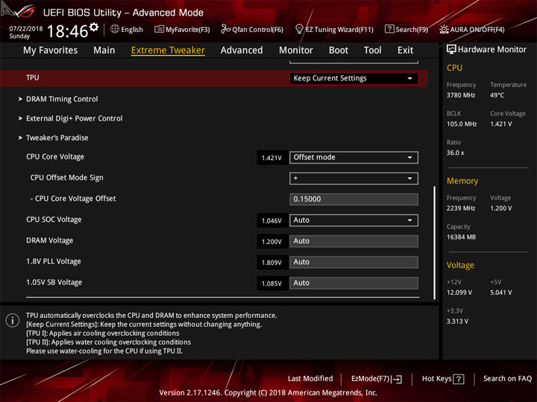537x402 pixels.
Task: Click the DRAM Voltage Auto field
Action: click(354, 241)
